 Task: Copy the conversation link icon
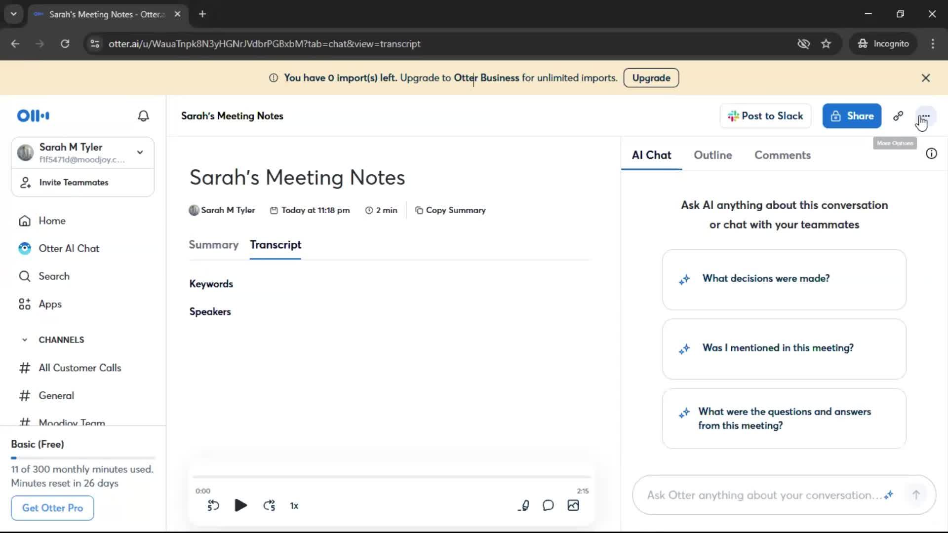click(x=898, y=116)
